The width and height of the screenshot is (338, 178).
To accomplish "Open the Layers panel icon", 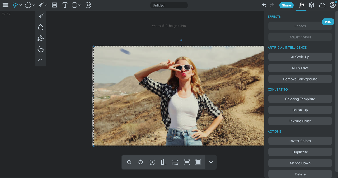I will click(312, 5).
